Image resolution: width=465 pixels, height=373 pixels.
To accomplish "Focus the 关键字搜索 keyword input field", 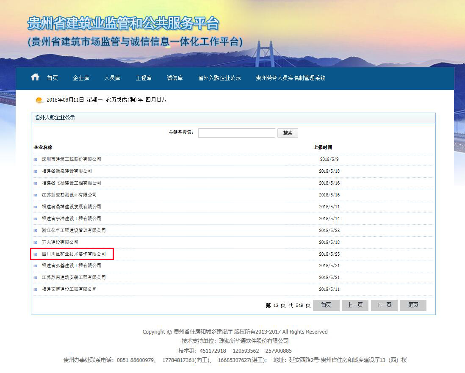I will point(236,133).
